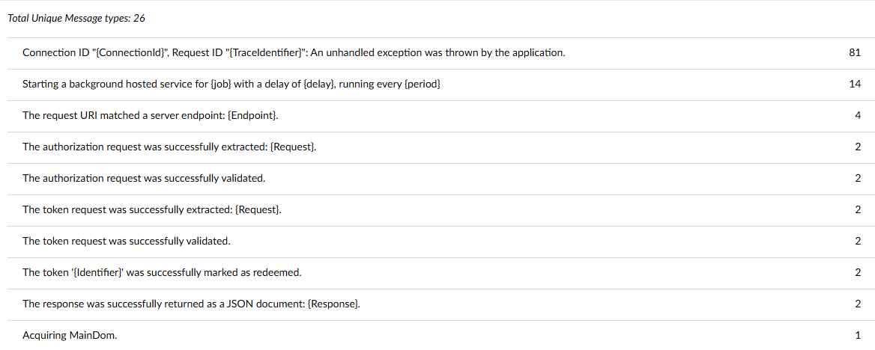875x350 pixels.
Task: Click the count beside authorization request extracted
Action: tap(858, 147)
